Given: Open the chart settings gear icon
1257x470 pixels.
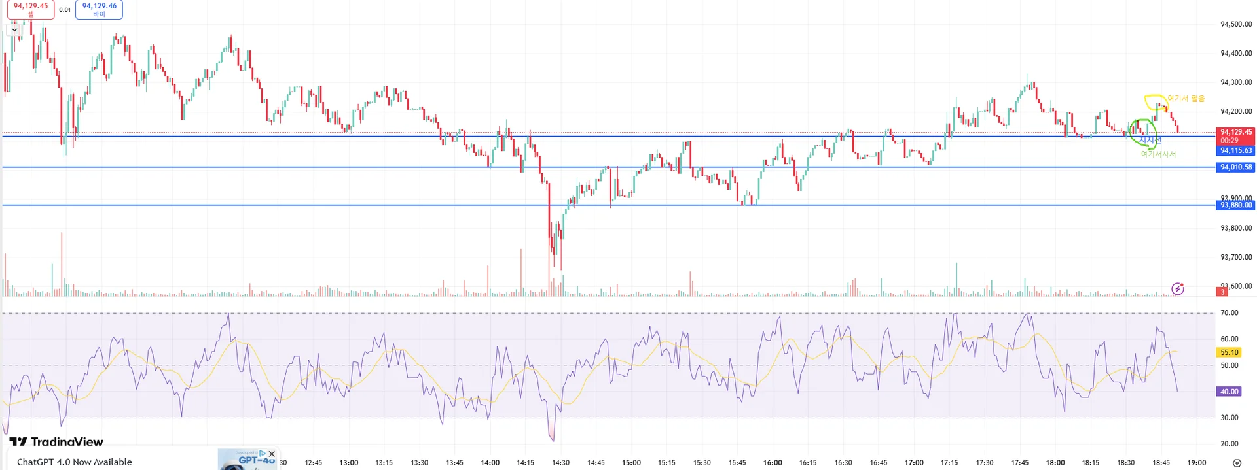Looking at the screenshot, I should click(x=1237, y=463).
